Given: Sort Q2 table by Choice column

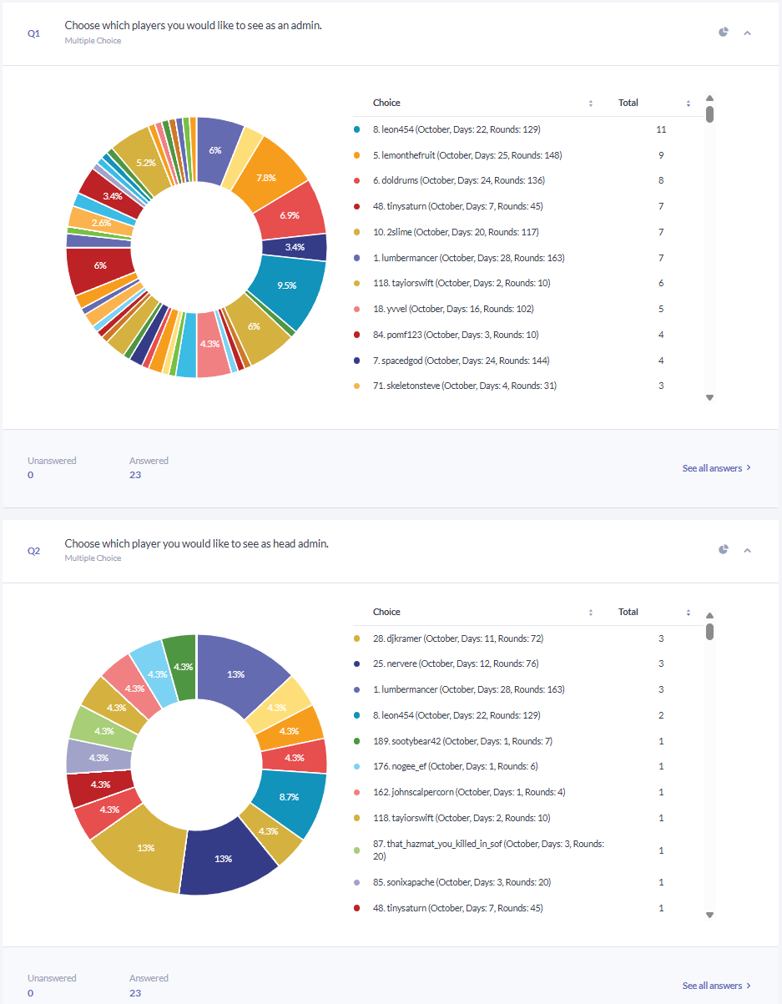Looking at the screenshot, I should (591, 613).
